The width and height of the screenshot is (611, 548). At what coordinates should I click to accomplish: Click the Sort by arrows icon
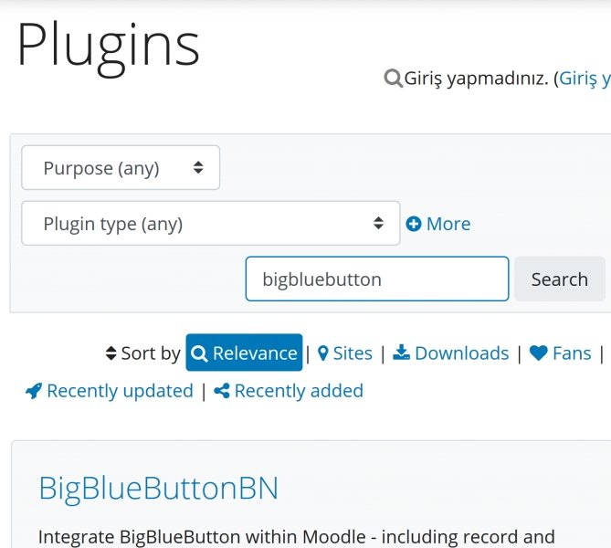point(111,353)
